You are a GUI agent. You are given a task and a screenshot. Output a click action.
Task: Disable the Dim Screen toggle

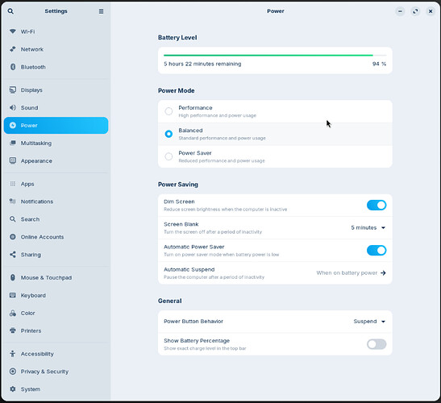click(377, 206)
